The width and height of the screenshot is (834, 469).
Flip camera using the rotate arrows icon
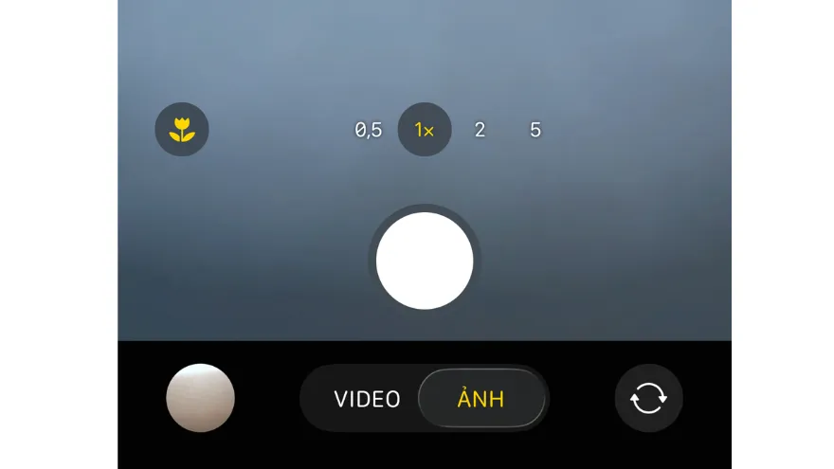tap(648, 398)
